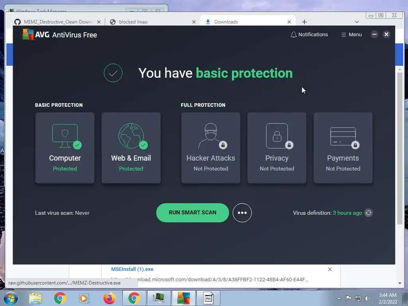Minimize the AVG window
Screen dimensions: 408x306
(375, 34)
